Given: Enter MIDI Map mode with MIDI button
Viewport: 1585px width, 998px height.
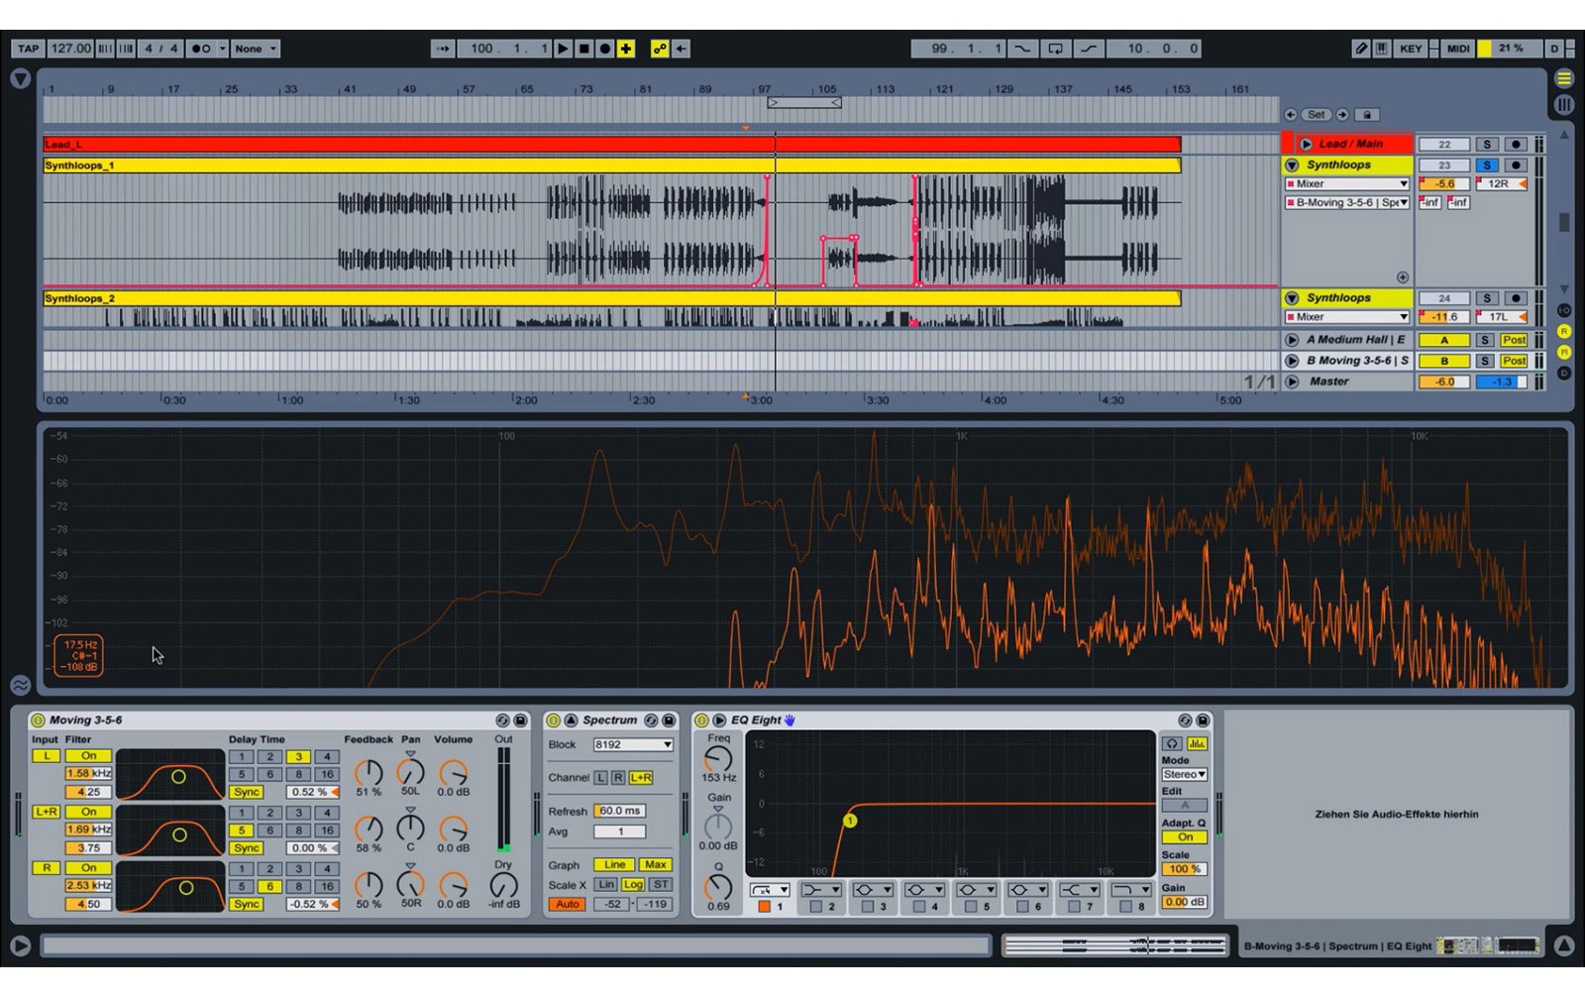Looking at the screenshot, I should [1457, 49].
